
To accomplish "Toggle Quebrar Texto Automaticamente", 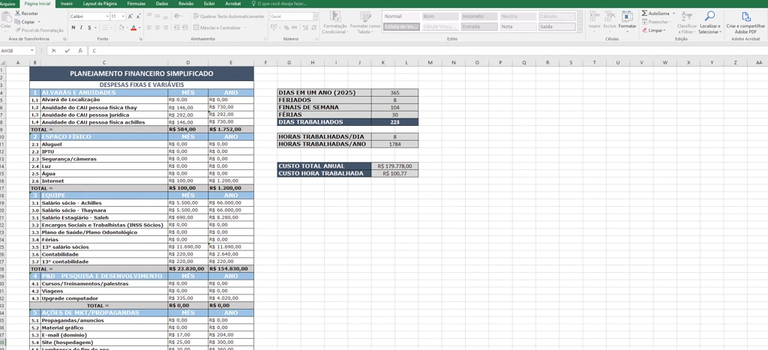I will click(x=229, y=16).
